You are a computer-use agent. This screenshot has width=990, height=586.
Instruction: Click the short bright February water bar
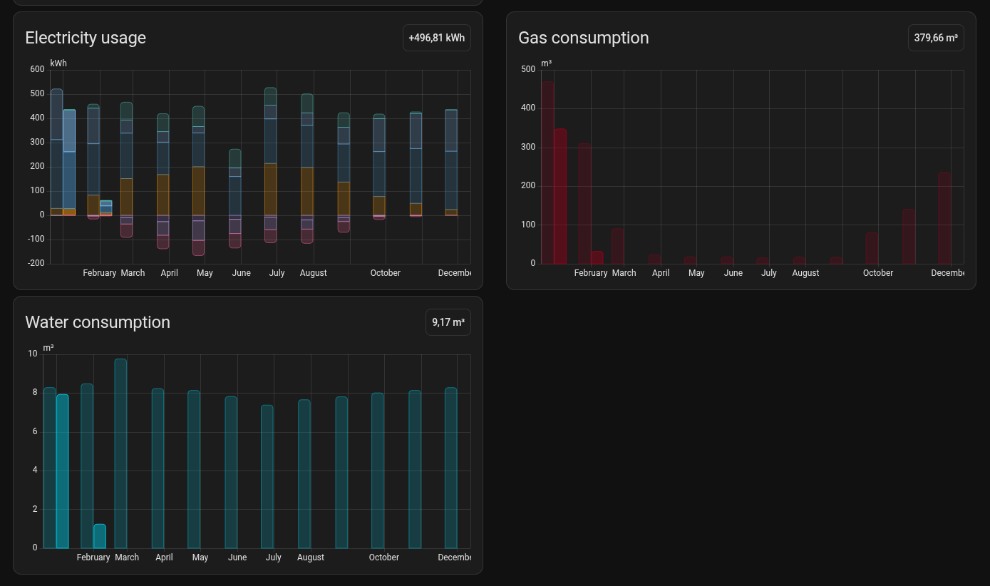(x=100, y=536)
